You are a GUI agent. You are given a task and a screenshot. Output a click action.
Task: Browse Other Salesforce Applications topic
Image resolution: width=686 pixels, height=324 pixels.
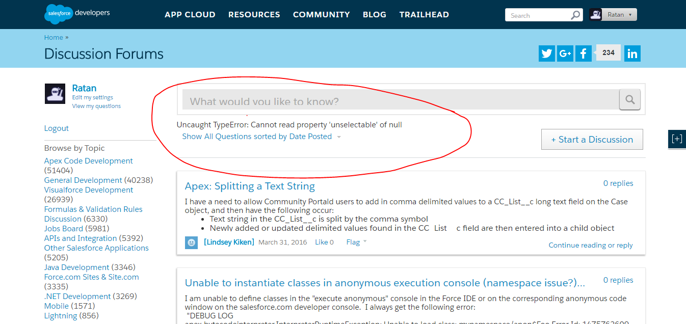(96, 248)
